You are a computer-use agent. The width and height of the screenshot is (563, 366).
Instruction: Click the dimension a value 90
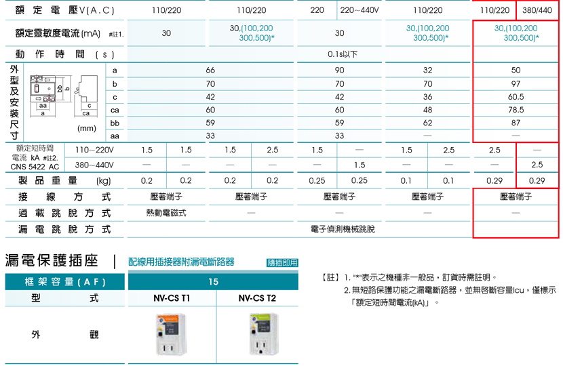click(x=339, y=70)
